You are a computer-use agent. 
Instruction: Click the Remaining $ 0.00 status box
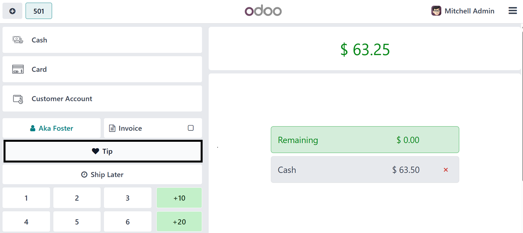point(364,140)
